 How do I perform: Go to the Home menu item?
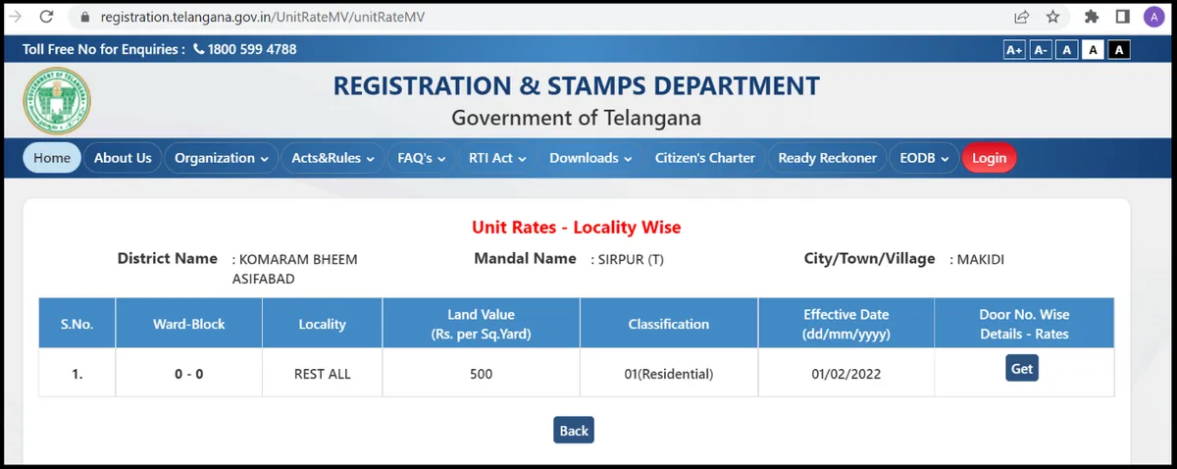tap(52, 158)
